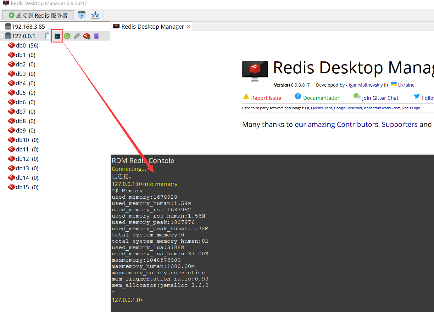Open the Google Breakpad link

point(348,108)
